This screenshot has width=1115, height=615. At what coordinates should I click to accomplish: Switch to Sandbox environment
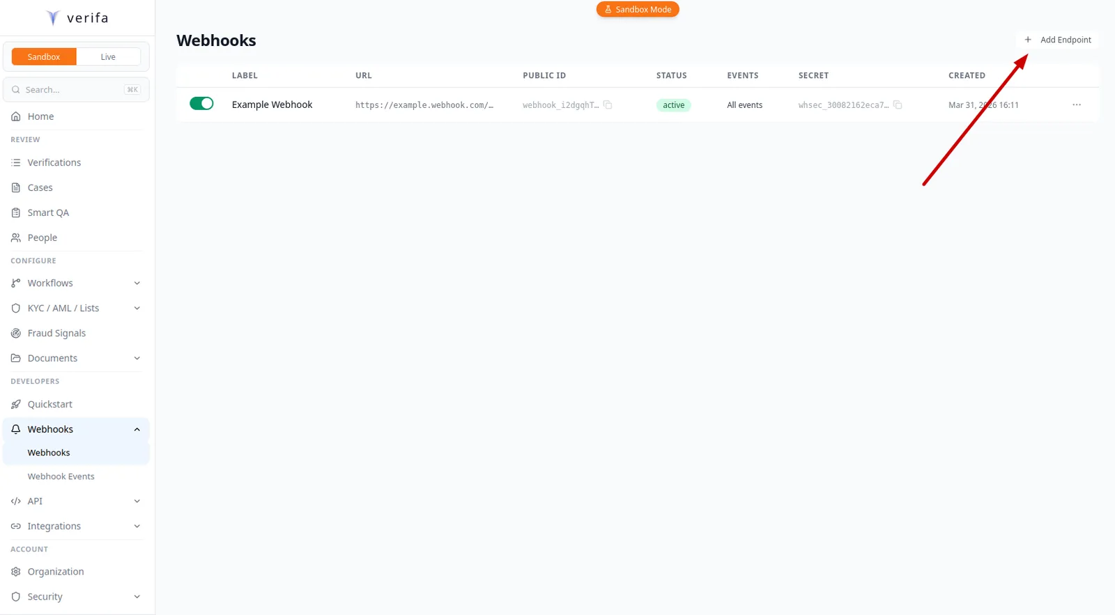44,56
